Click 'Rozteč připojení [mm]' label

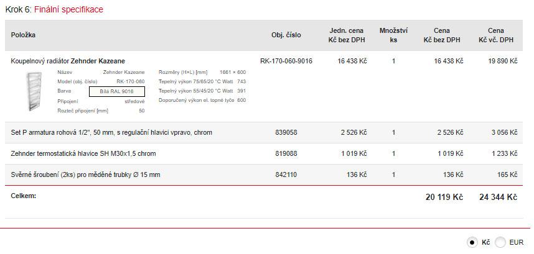[83, 111]
